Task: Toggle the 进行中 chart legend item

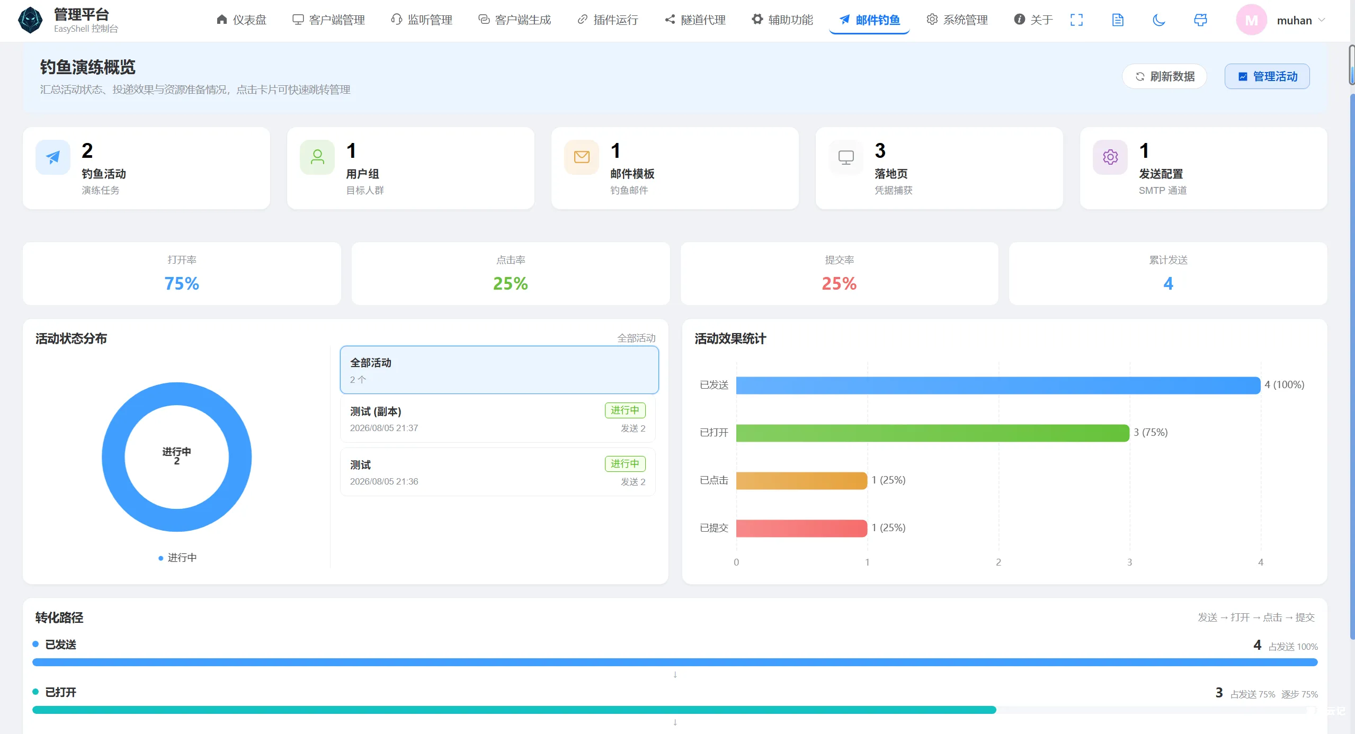Action: 177,558
